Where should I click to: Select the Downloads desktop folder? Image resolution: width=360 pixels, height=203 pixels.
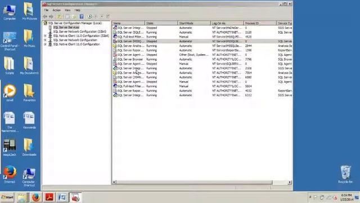click(x=29, y=147)
